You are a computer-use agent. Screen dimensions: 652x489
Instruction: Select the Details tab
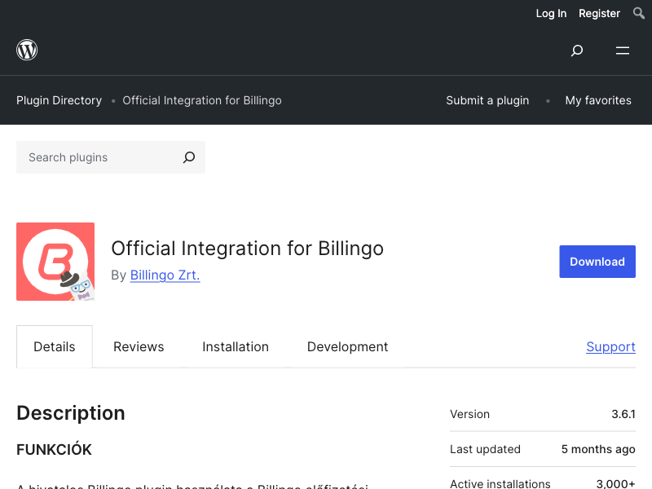point(55,347)
